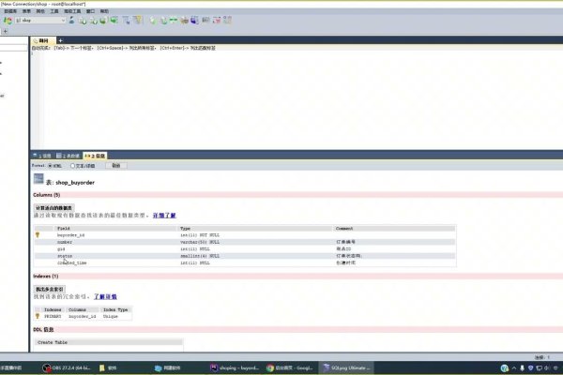563x375 pixels.
Task: Open the third menu bar item
Action: tap(40, 11)
